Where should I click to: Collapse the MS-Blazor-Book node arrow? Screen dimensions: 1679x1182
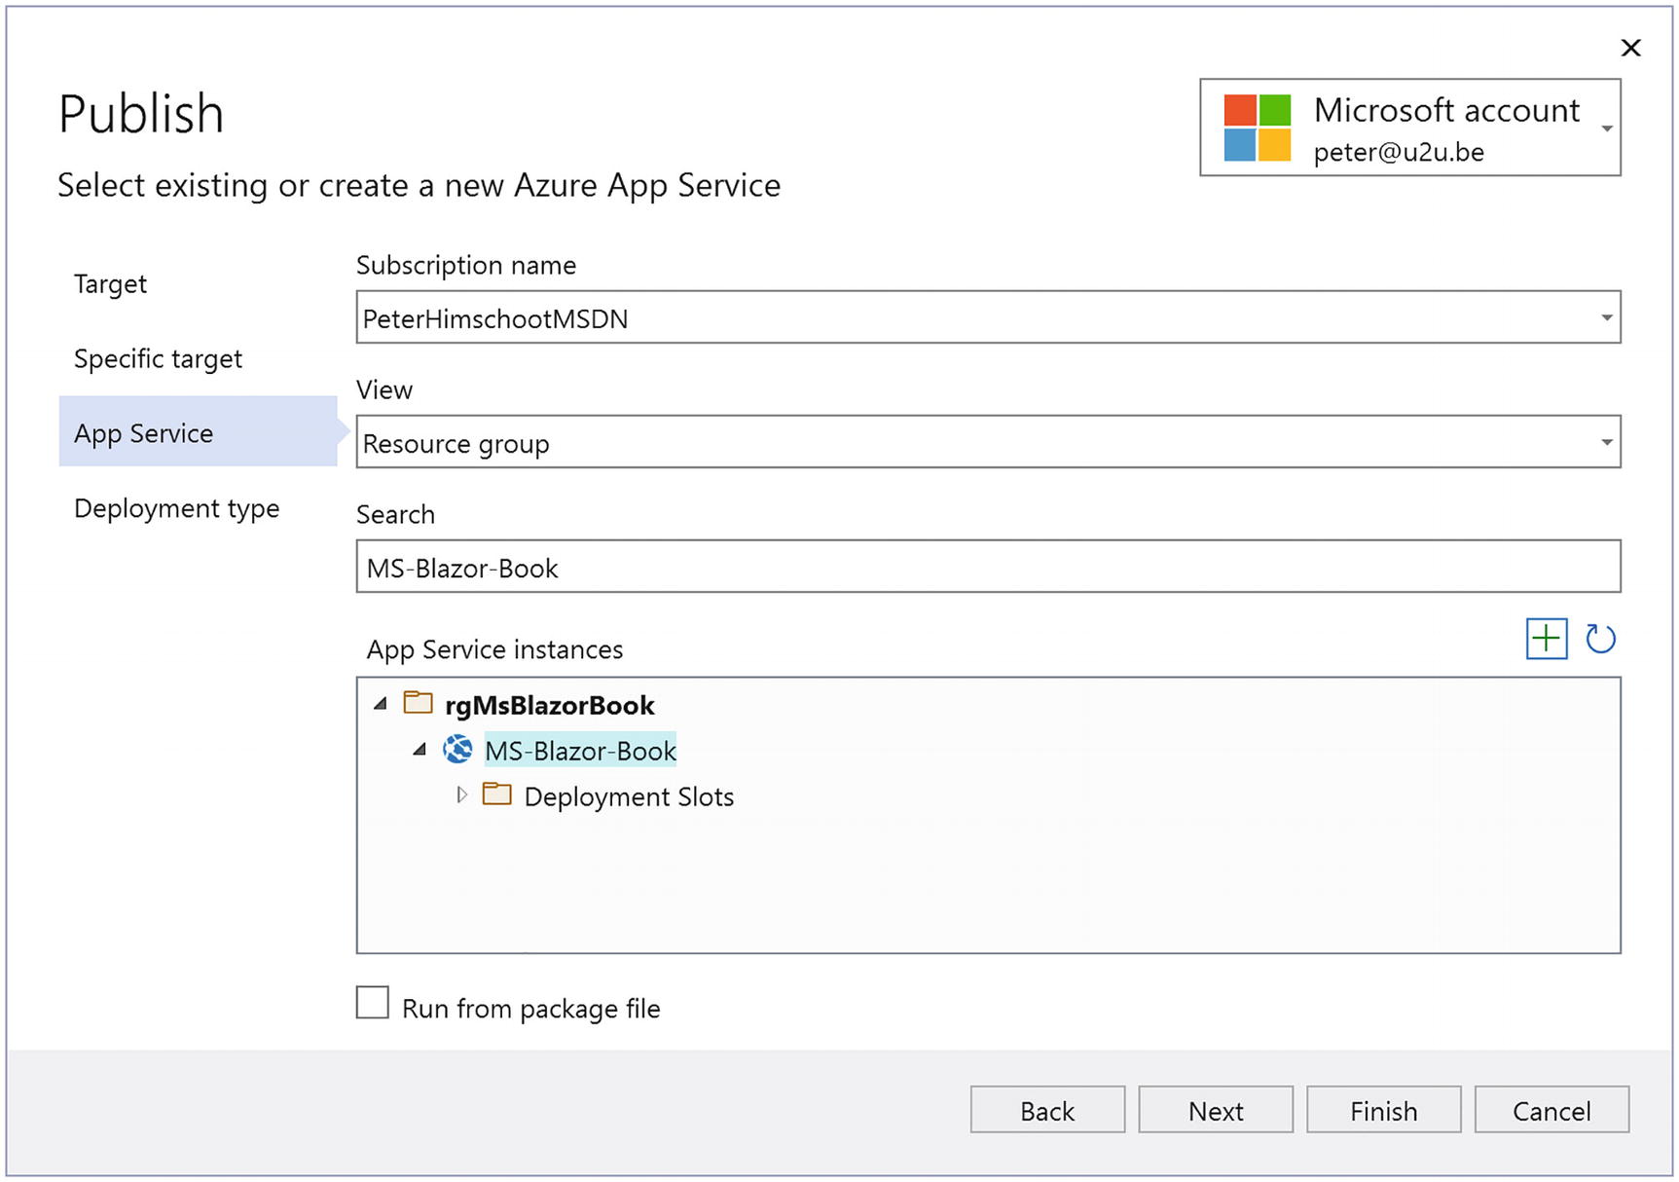coord(420,750)
